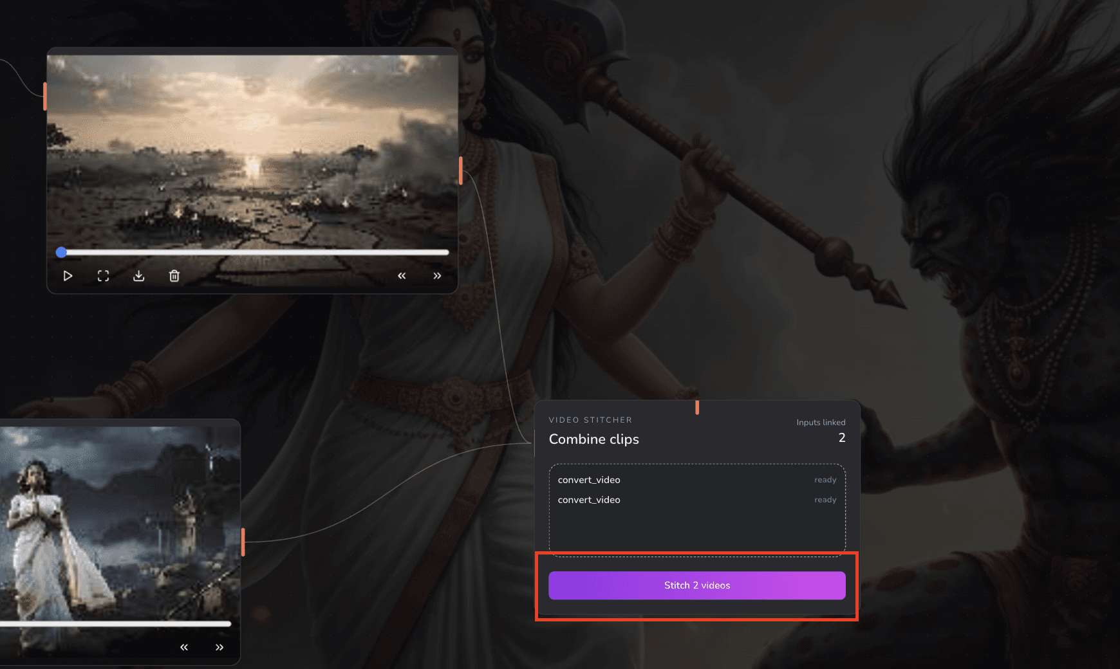Select the first convert_video input row

[697, 480]
